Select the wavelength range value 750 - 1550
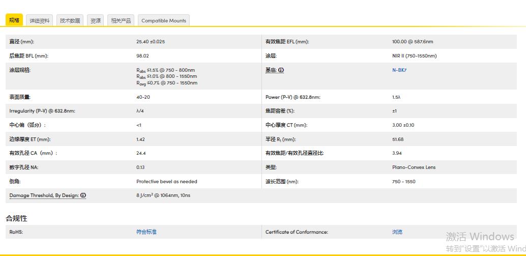Screen dimensions: 526x256 [404, 182]
